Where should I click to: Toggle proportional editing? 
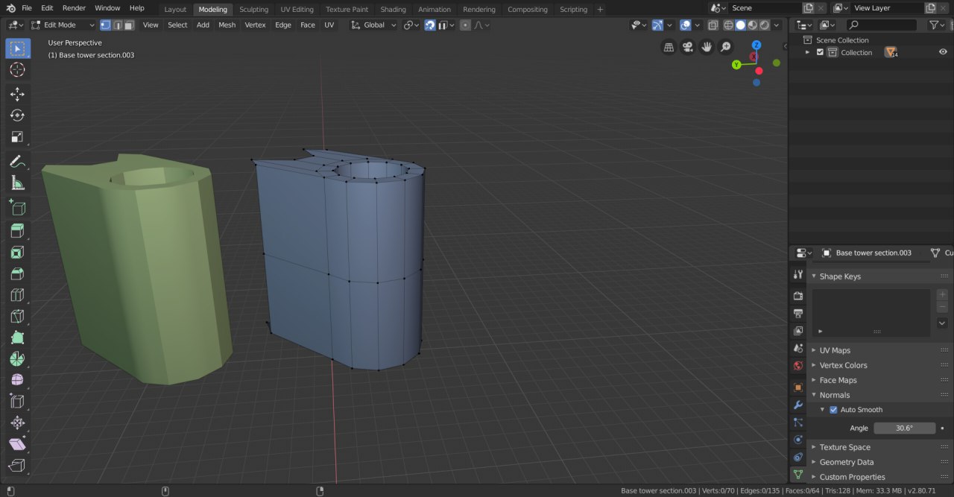465,25
